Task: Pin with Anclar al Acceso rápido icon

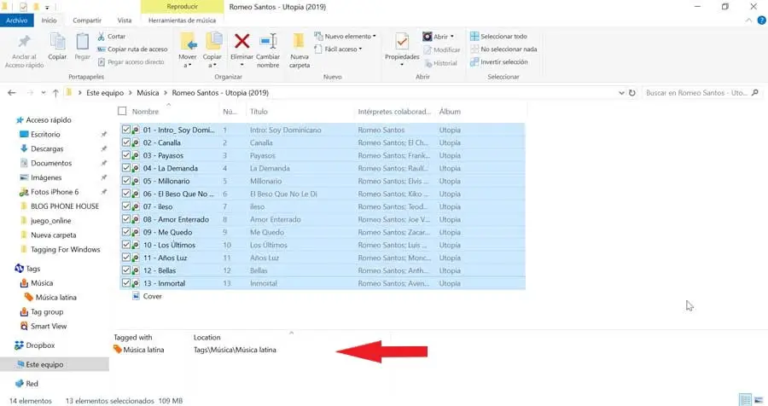Action: (x=25, y=42)
